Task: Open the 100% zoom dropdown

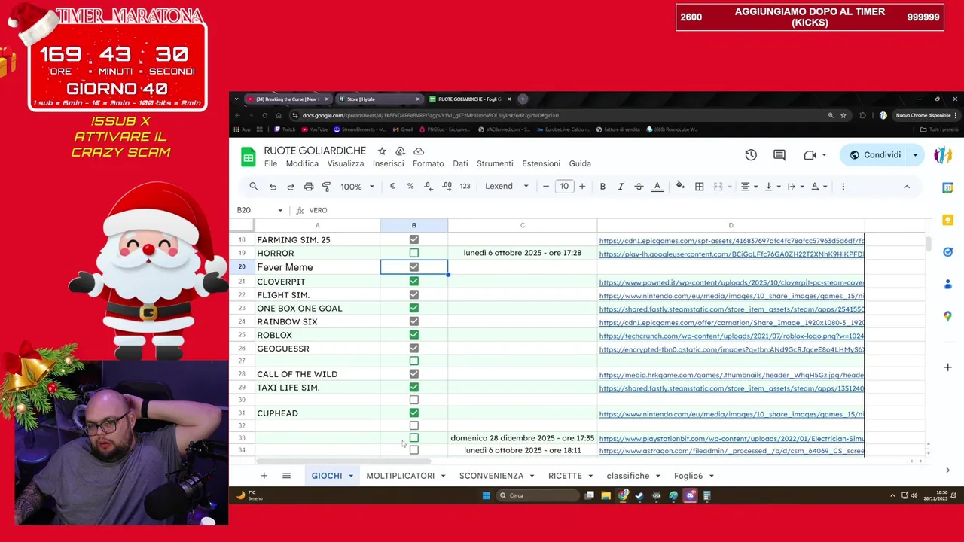Action: (x=357, y=187)
